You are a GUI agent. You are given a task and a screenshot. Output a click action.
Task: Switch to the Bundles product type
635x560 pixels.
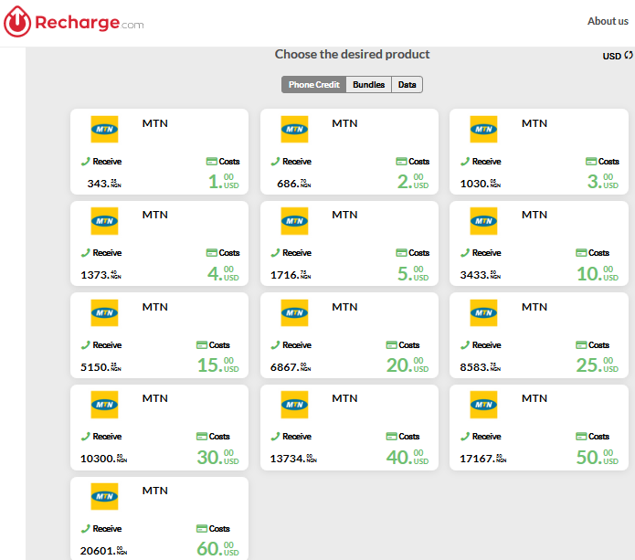tap(368, 85)
